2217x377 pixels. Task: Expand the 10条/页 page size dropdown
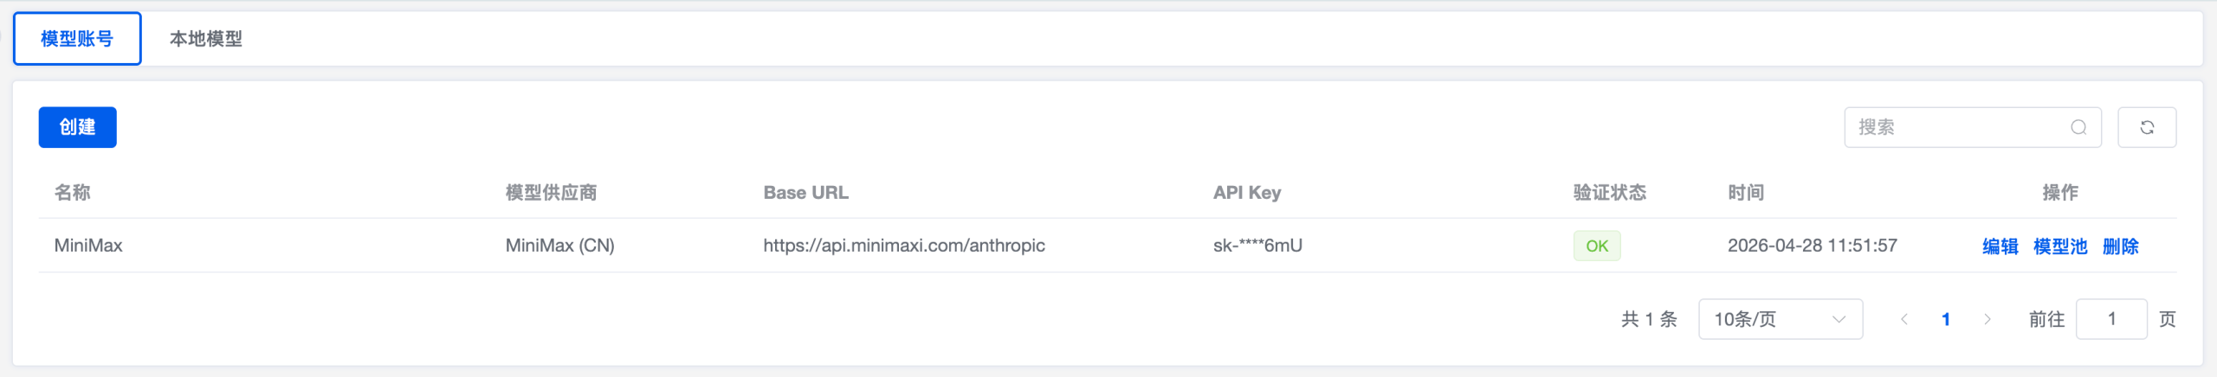click(x=1780, y=319)
